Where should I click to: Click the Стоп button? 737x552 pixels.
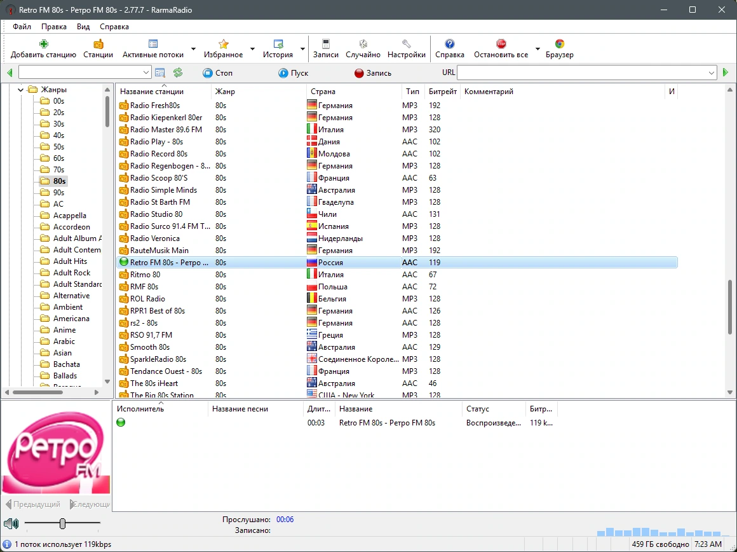pyautogui.click(x=218, y=73)
